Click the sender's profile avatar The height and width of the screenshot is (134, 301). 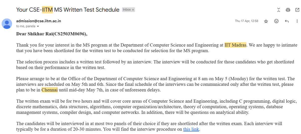click(x=7, y=24)
